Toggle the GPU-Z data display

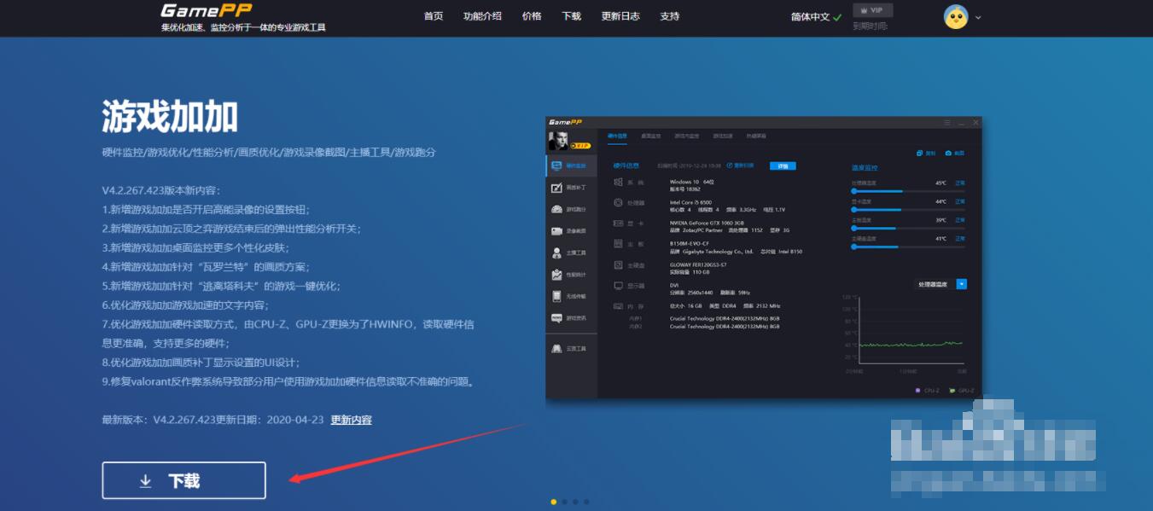click(962, 389)
